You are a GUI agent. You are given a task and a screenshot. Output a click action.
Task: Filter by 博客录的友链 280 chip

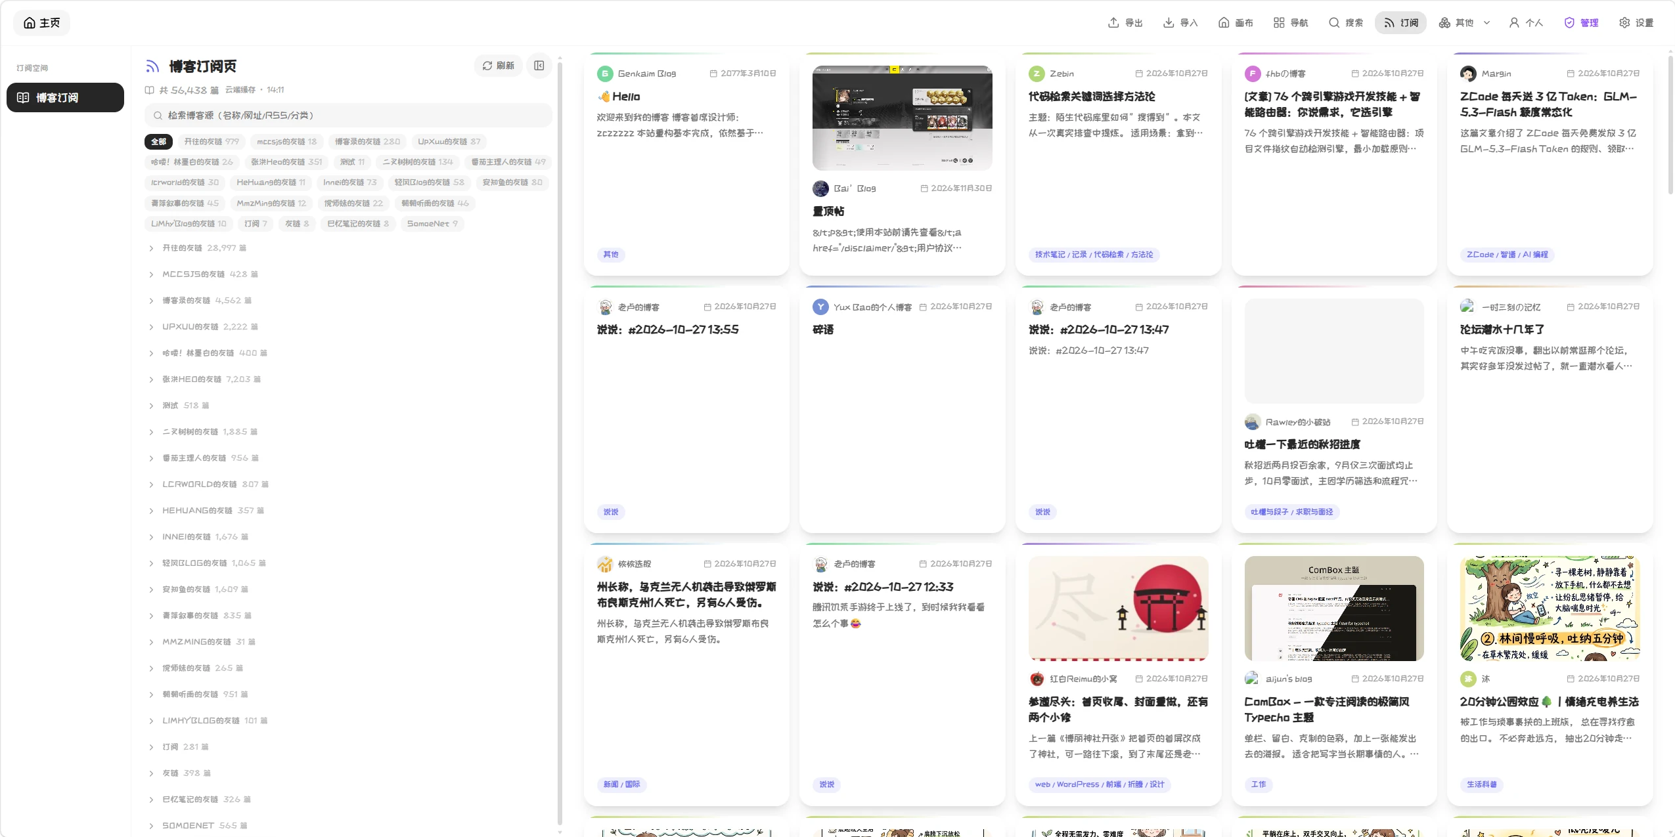tap(367, 141)
